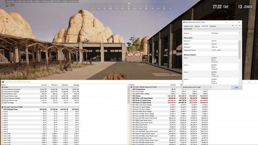Click Memory Support Entry 1
The image size is (258, 145).
211,60
